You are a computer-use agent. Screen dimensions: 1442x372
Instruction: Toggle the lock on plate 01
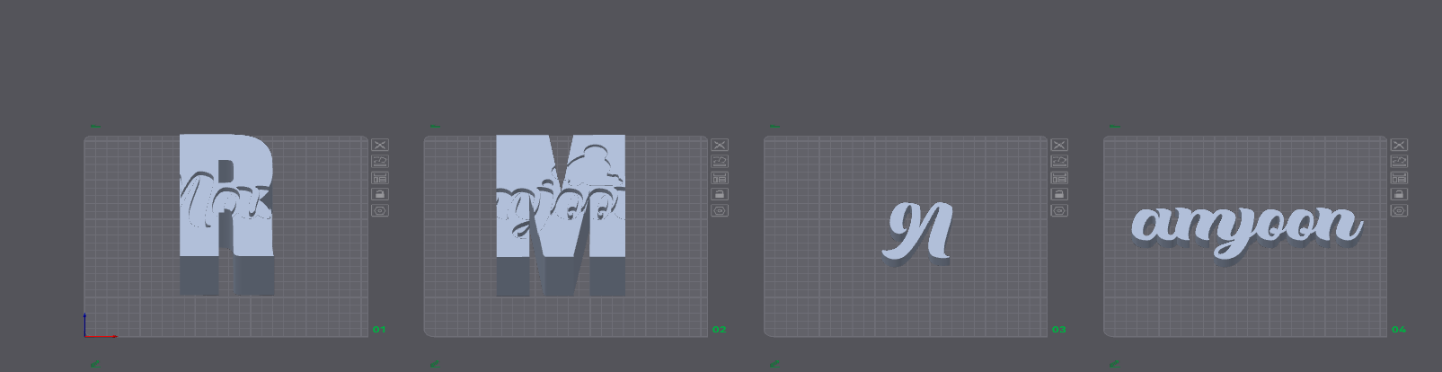[x=380, y=194]
